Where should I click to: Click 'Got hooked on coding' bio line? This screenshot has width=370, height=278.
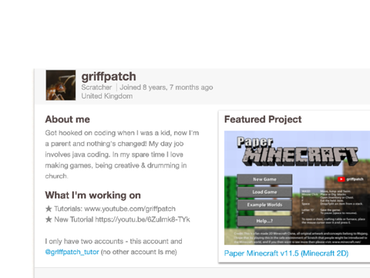[122, 133]
